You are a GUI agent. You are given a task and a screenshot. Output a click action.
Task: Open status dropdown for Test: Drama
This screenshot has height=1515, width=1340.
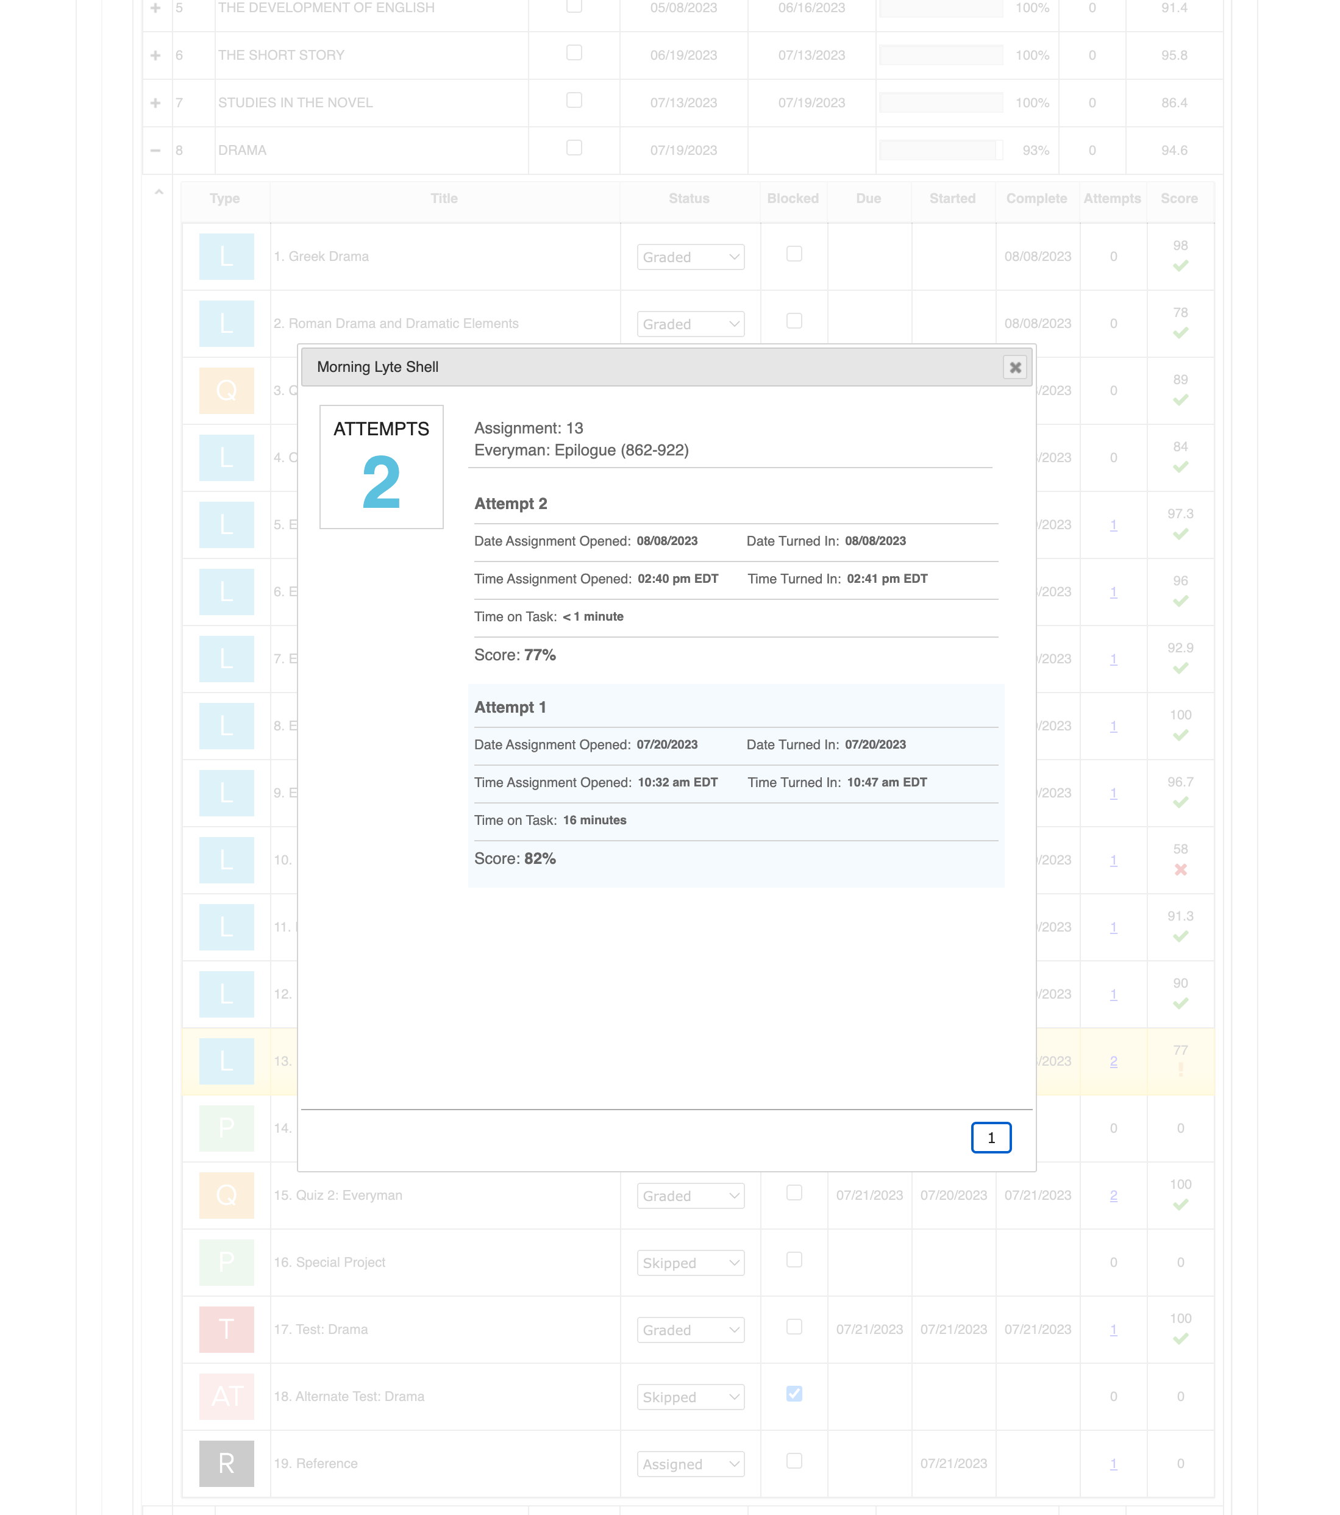point(690,1330)
